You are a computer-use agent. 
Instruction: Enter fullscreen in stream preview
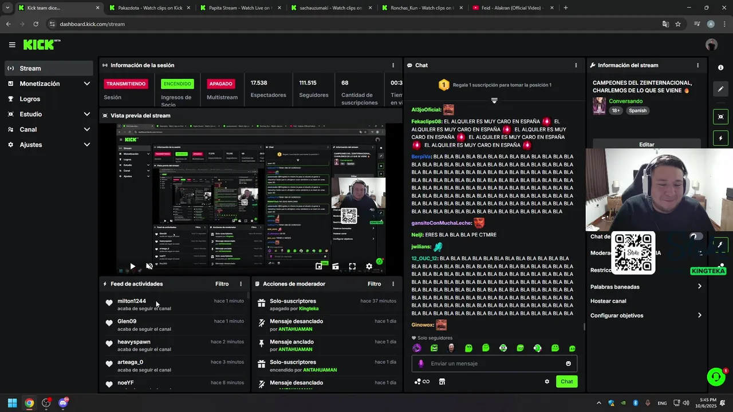[352, 266]
